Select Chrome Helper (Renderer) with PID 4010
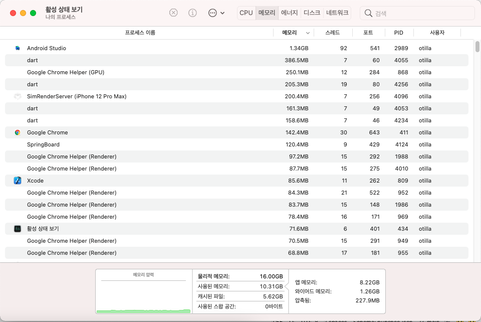Image resolution: width=481 pixels, height=322 pixels. pos(236,169)
